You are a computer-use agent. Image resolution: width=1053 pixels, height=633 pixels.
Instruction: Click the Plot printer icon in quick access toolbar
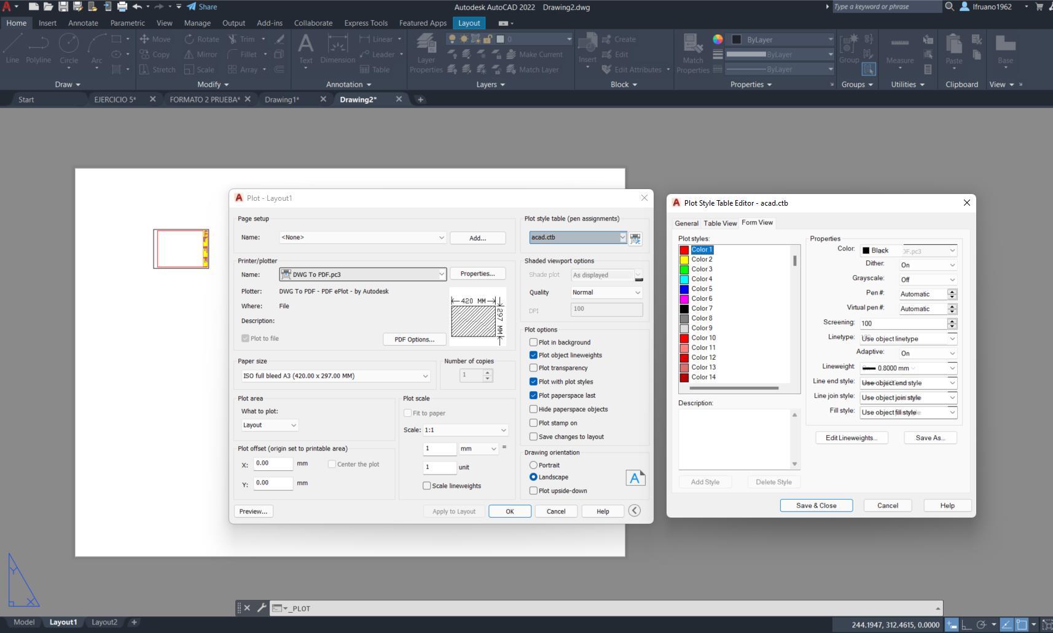(x=122, y=7)
